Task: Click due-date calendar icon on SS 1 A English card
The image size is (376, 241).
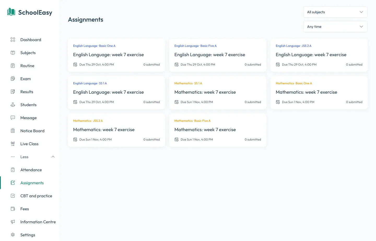Action: point(75,102)
